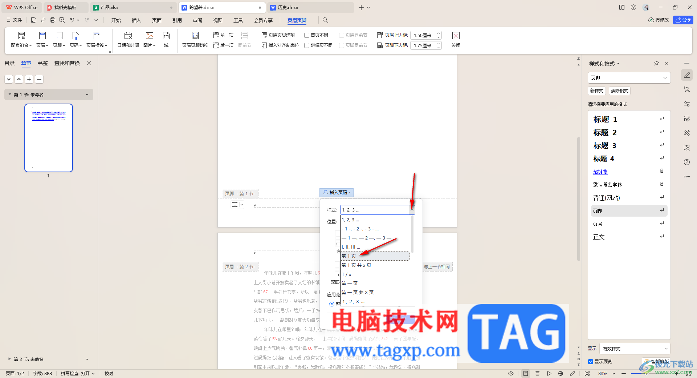Image resolution: width=697 pixels, height=378 pixels.
Task: Click 页眉页脚切换 to switch header and footer
Action: point(195,40)
